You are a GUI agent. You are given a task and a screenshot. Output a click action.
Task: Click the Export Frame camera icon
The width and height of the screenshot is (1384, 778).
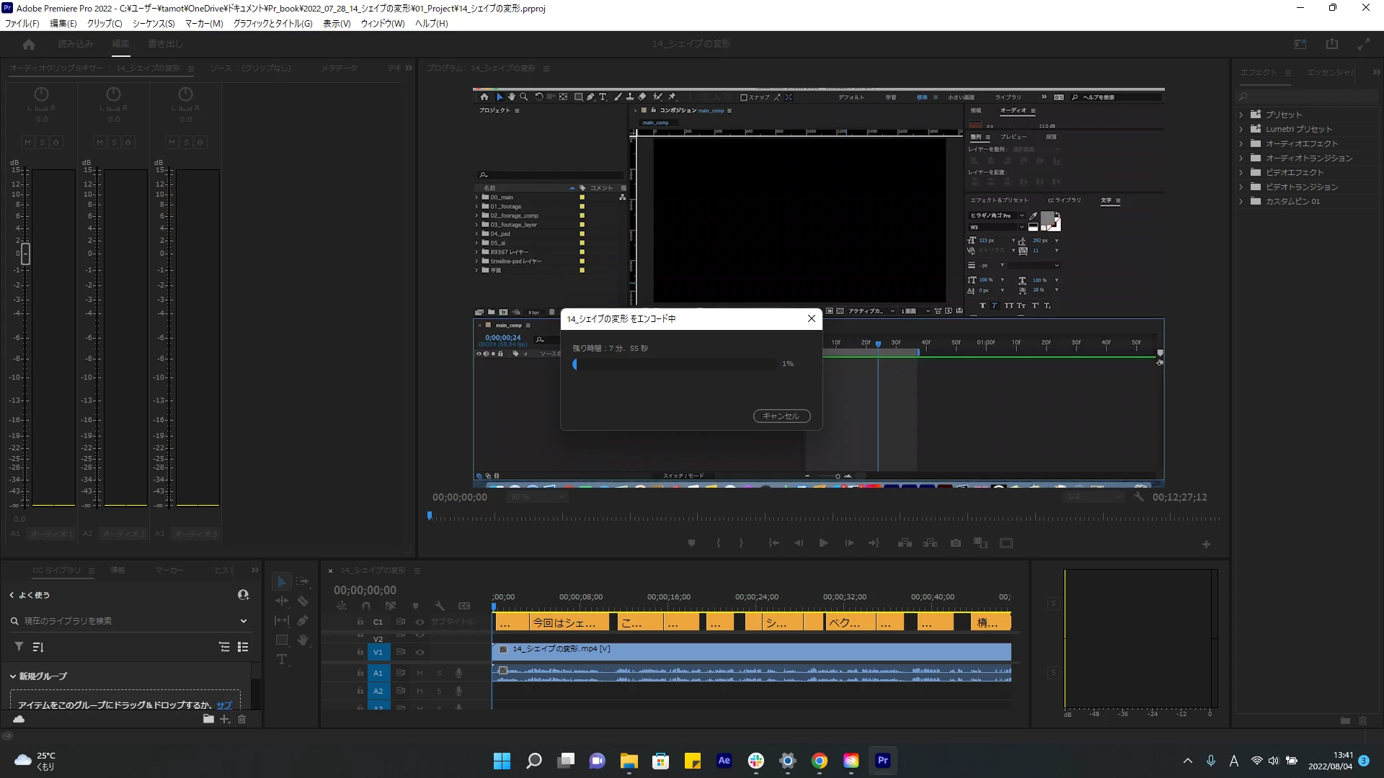pyautogui.click(x=956, y=543)
